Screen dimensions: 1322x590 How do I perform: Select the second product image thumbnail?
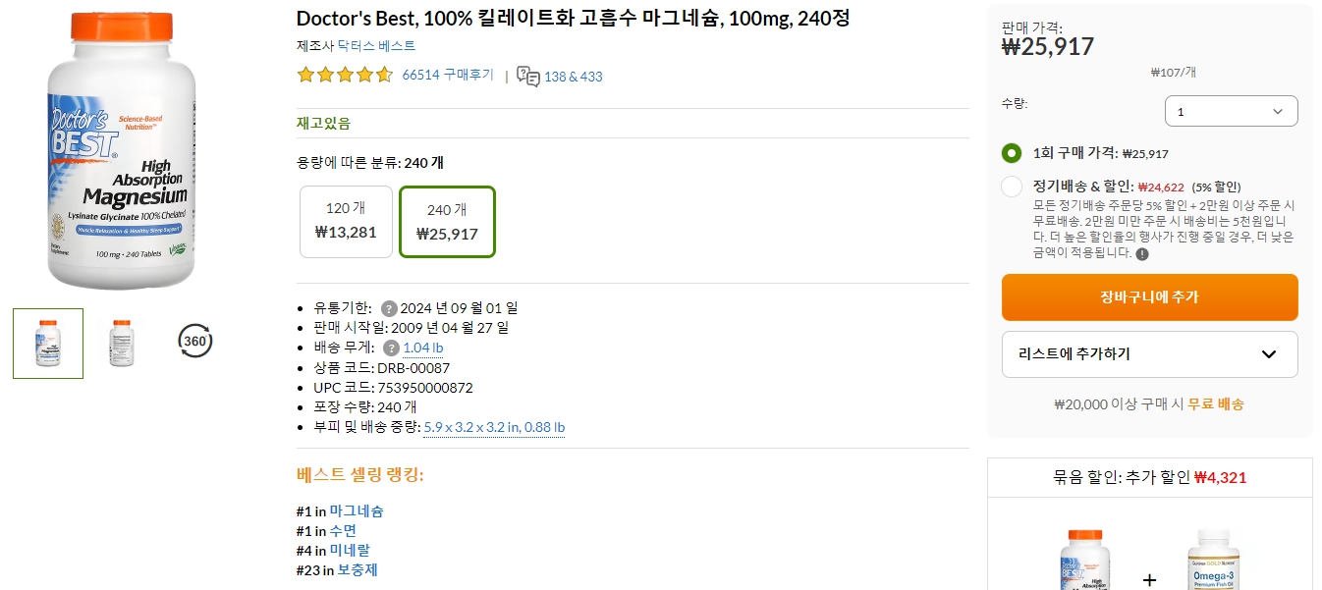121,343
